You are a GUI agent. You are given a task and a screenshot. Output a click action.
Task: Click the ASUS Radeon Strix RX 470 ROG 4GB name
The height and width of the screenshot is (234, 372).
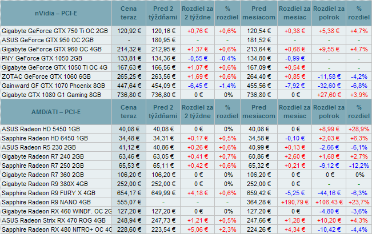tap(54, 220)
